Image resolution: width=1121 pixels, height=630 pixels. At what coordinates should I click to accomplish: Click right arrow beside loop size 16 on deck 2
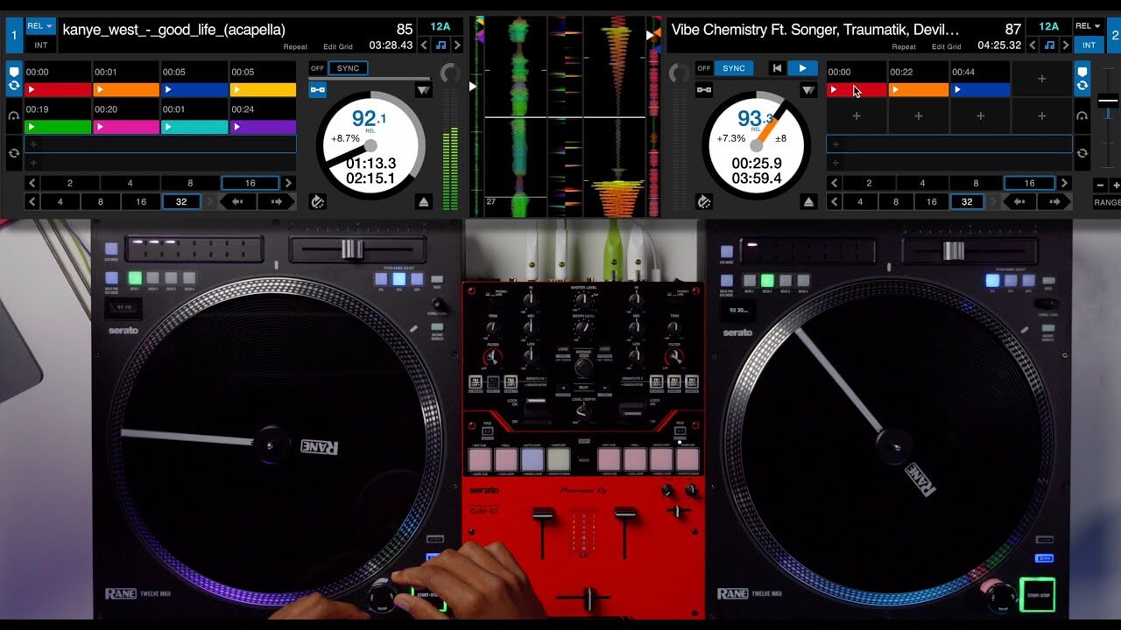[1065, 184]
